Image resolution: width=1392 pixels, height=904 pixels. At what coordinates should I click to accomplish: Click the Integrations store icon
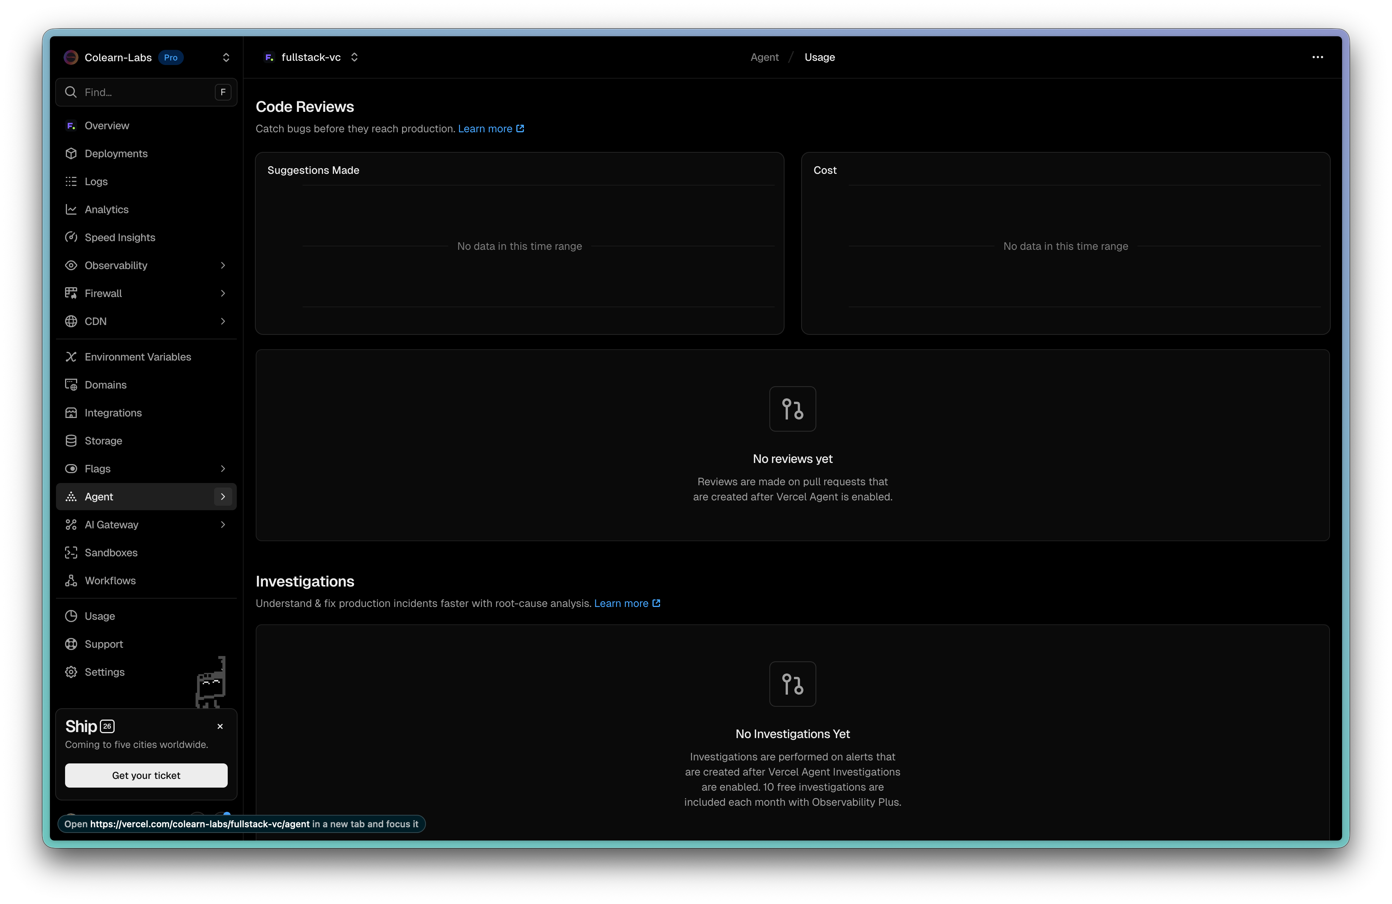(71, 413)
